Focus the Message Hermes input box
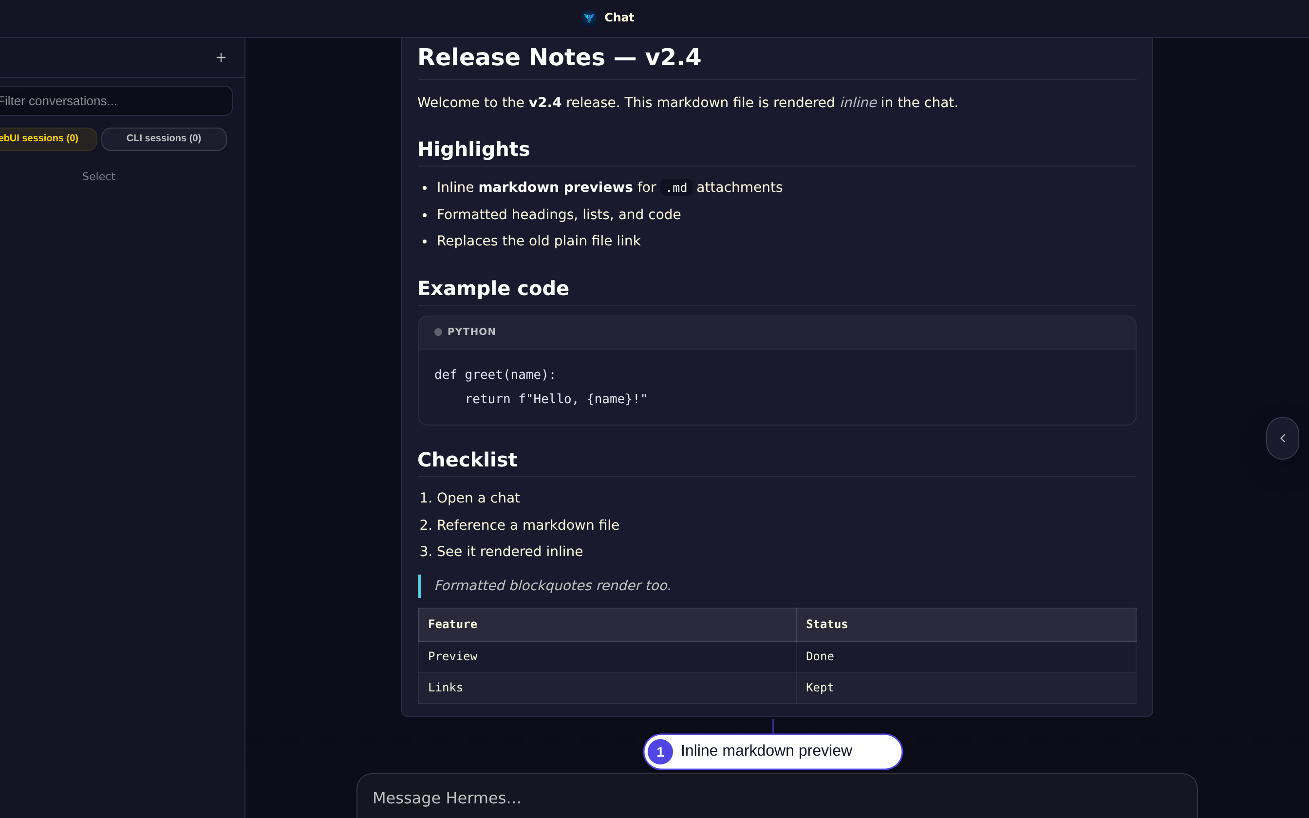Screen dimensions: 1309x818 (777, 798)
